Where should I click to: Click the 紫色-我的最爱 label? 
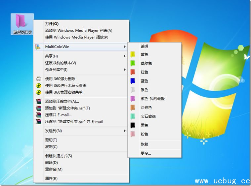click(x=152, y=99)
